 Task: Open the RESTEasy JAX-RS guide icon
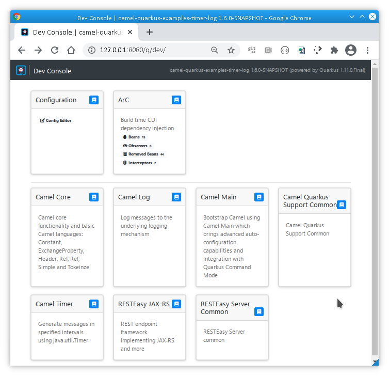coord(176,304)
